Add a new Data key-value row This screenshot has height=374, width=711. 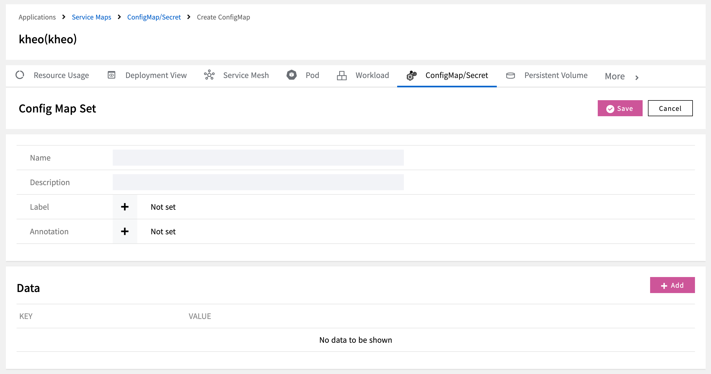coord(672,285)
